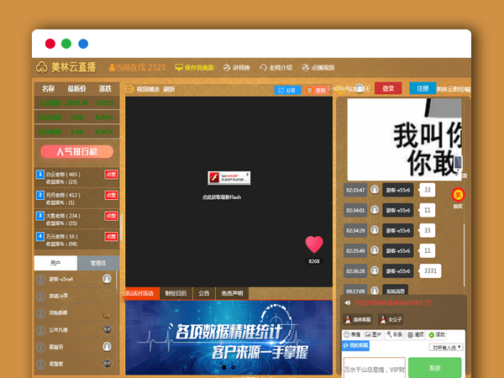
Task: Click the user list scrollbar
Action: (x=116, y=280)
